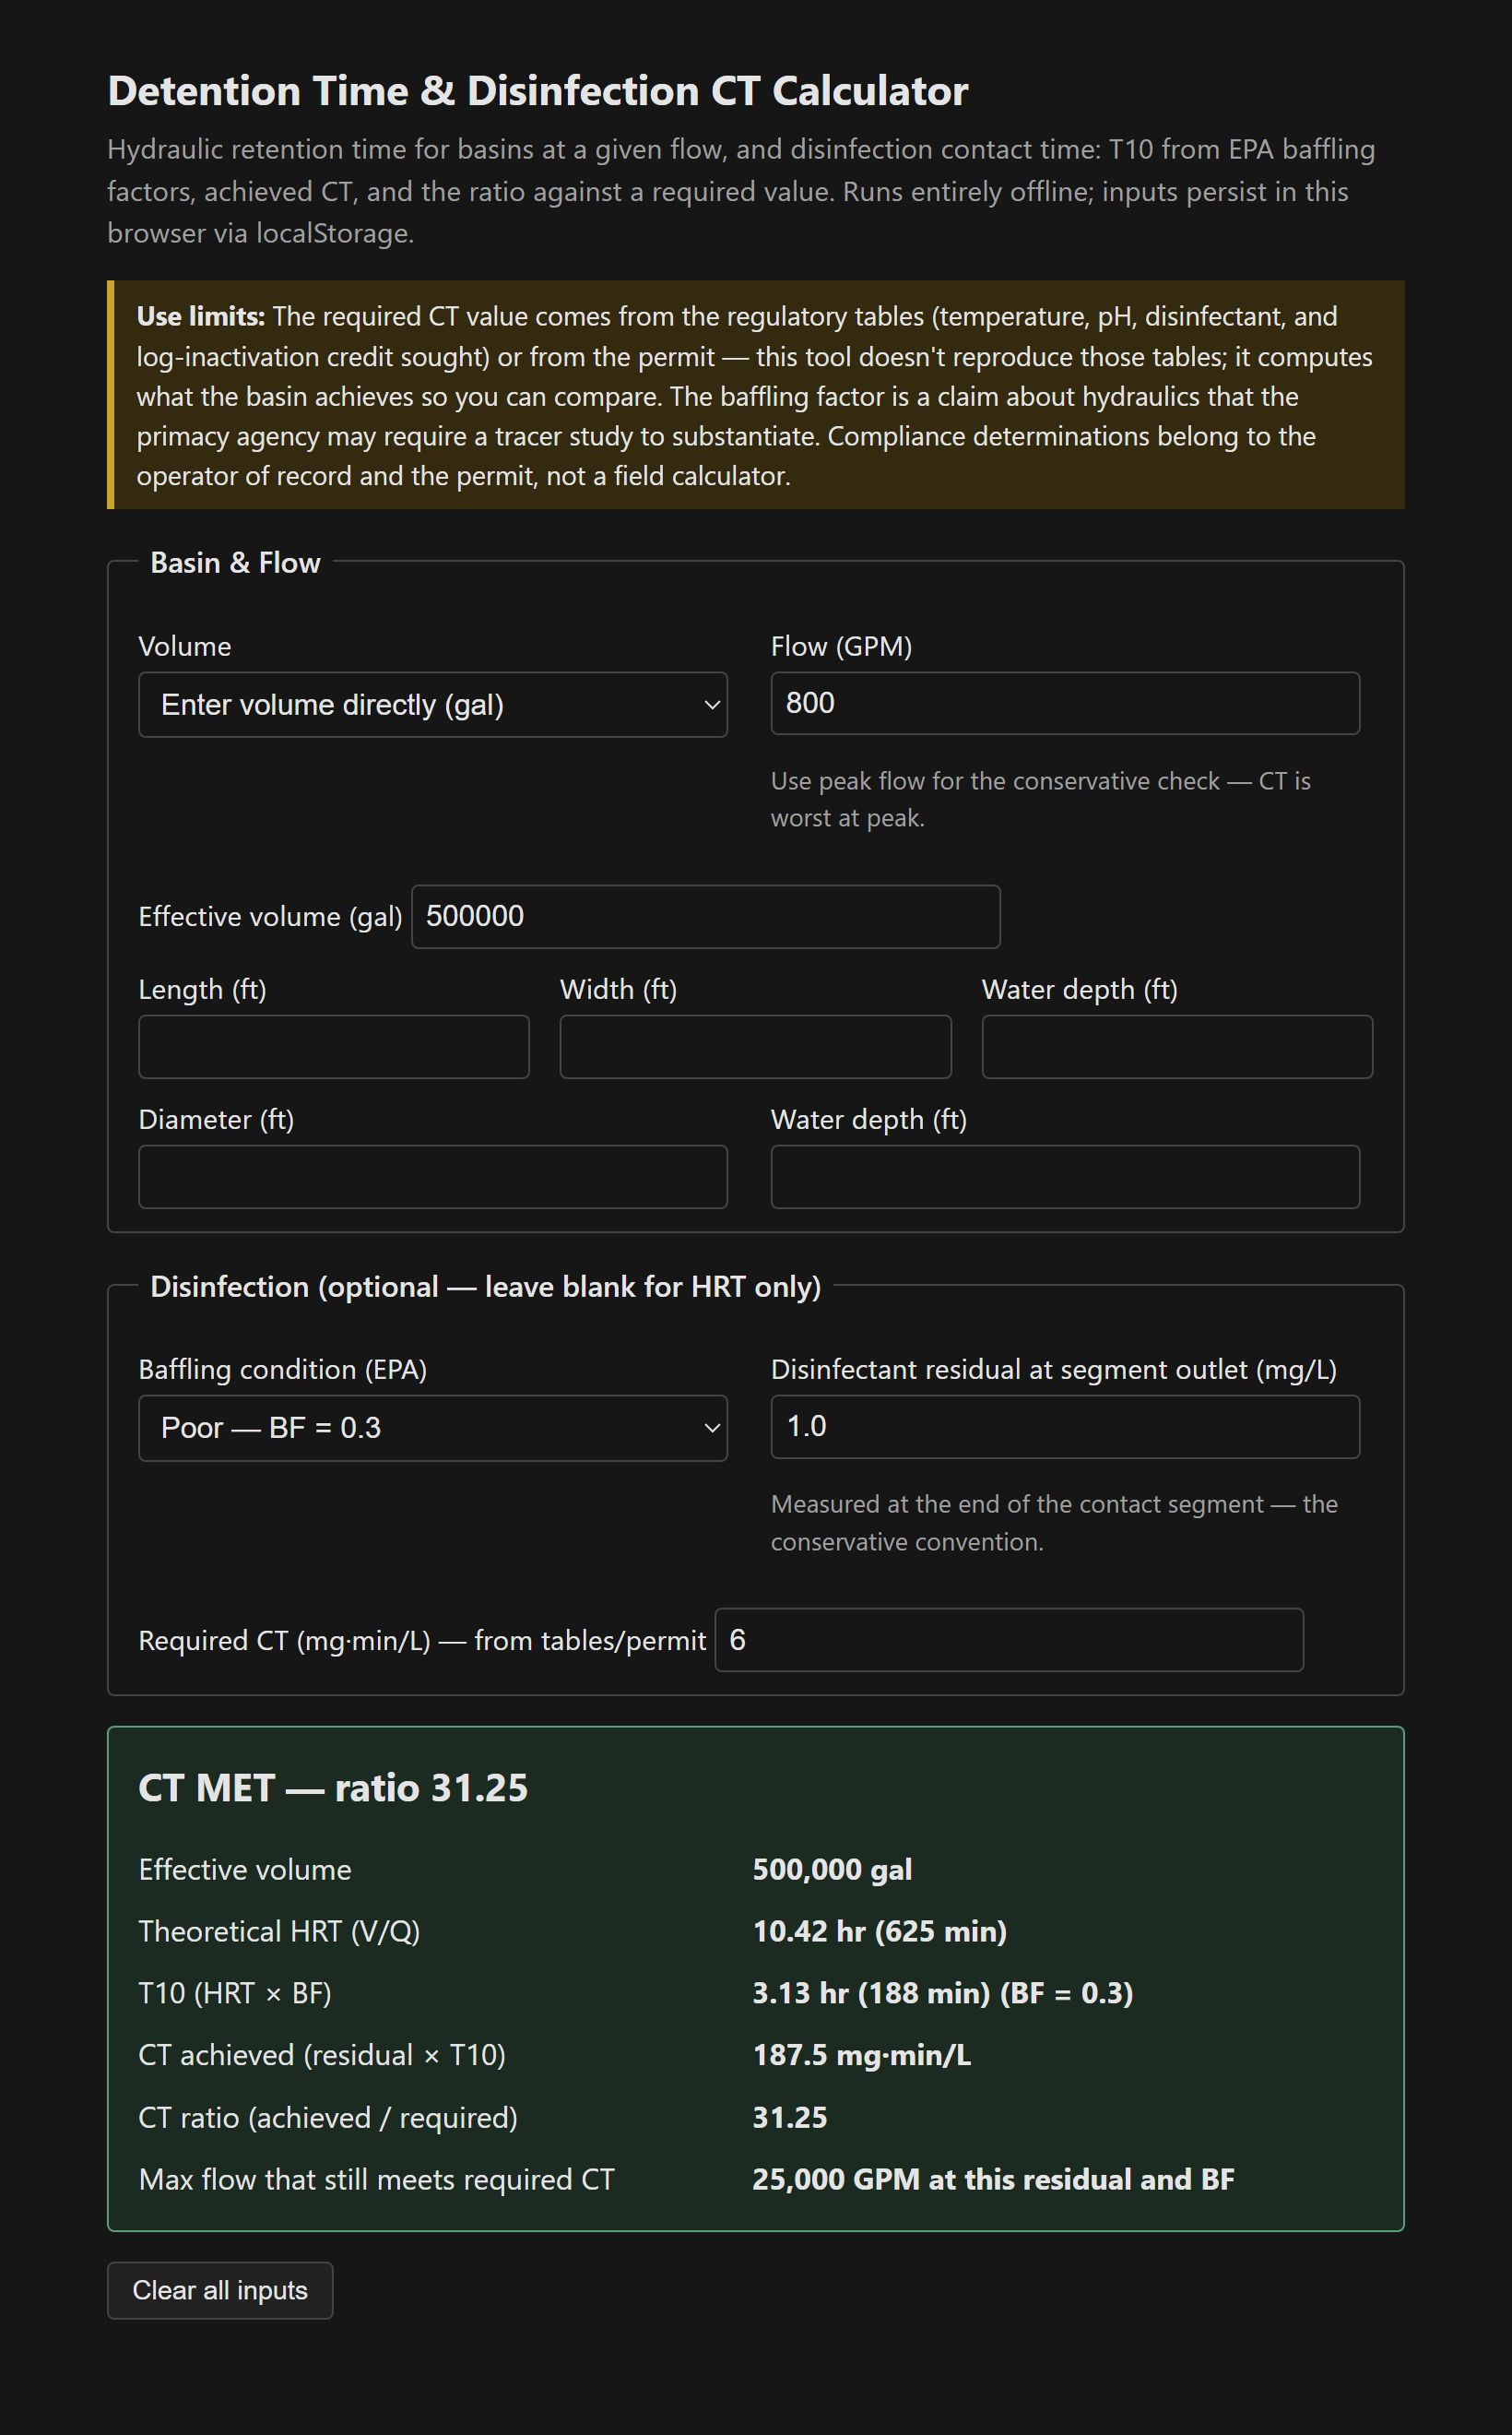Viewport: 1512px width, 2435px height.
Task: Click the Clear all inputs button
Action: 220,2290
